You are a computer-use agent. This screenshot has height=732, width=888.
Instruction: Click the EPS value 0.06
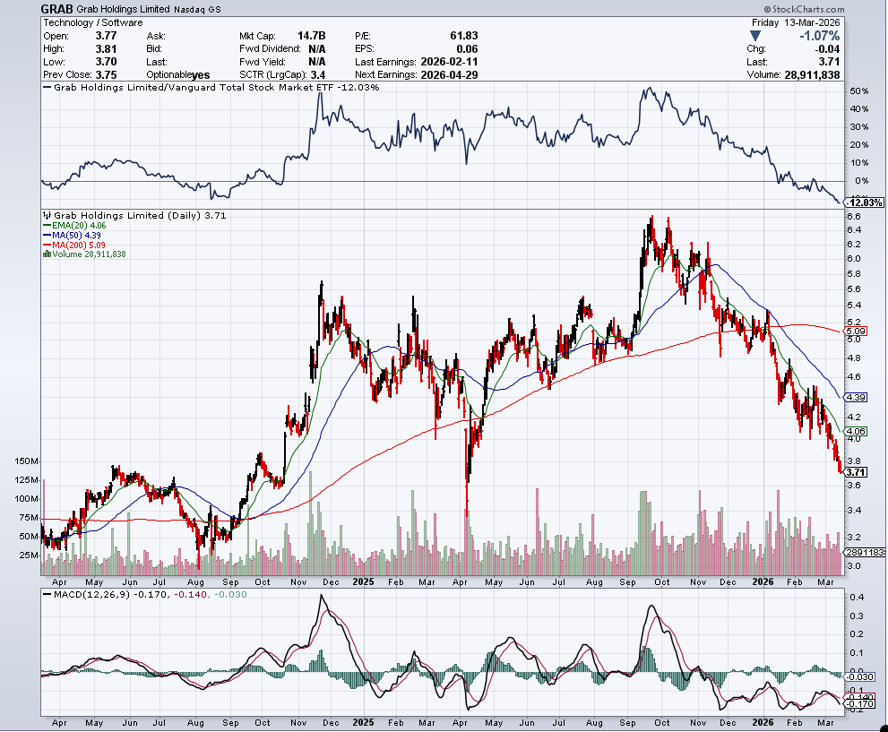click(467, 48)
